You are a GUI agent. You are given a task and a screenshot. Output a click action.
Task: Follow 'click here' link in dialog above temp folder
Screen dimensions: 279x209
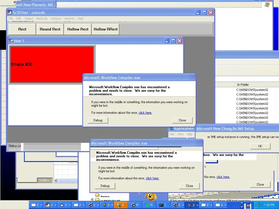pyautogui.click(x=152, y=178)
